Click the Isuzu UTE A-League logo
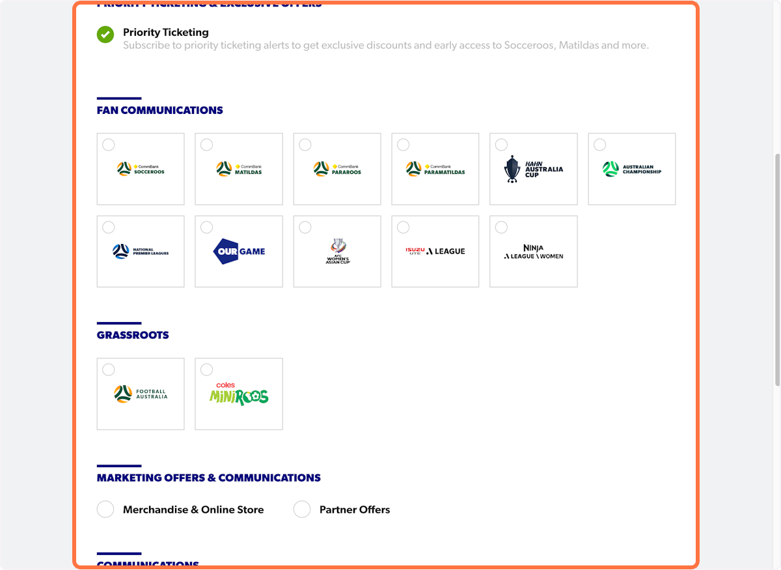This screenshot has height=570, width=781. pyautogui.click(x=435, y=251)
